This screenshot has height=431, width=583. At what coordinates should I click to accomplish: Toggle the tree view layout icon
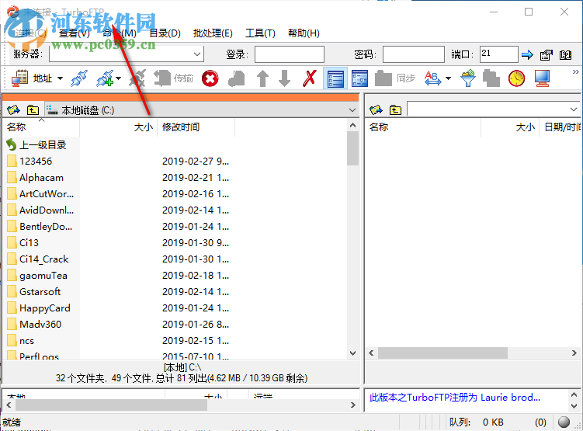click(359, 78)
